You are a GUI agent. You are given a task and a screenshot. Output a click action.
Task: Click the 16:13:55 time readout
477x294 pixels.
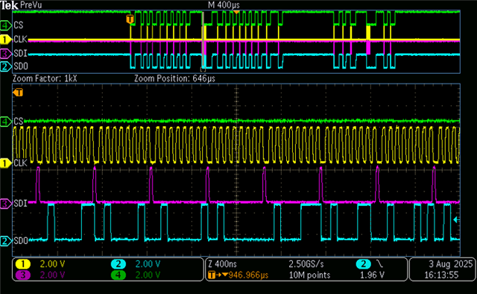(x=441, y=275)
